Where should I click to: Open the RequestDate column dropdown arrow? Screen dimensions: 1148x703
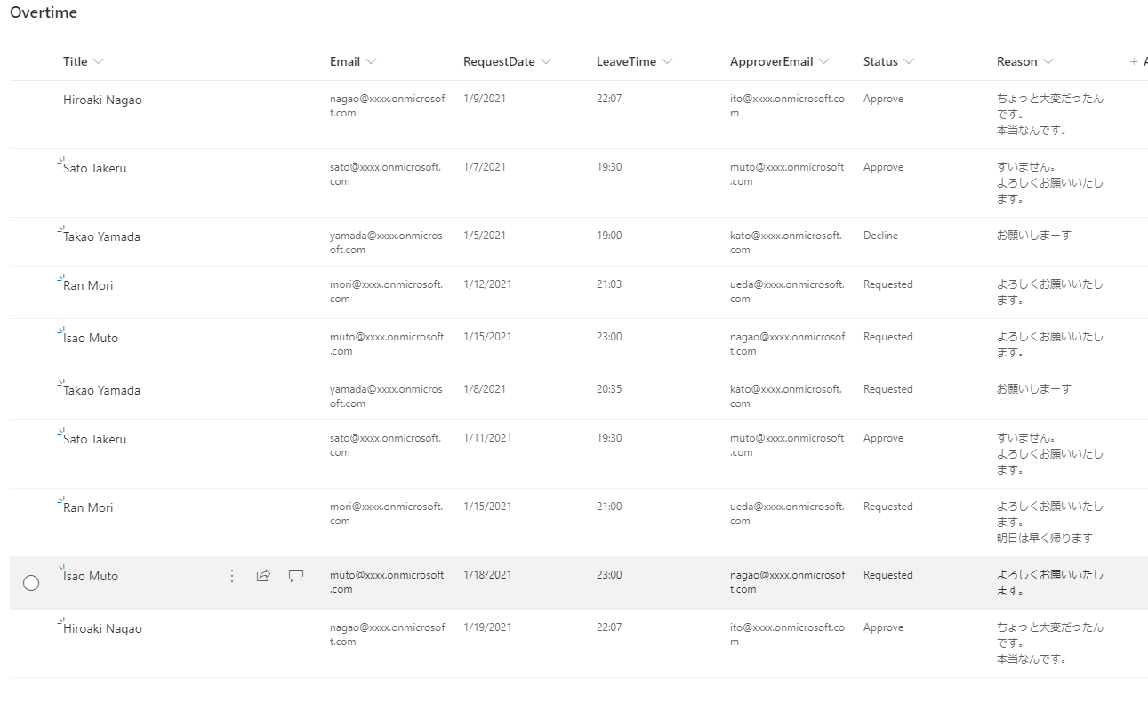[546, 62]
